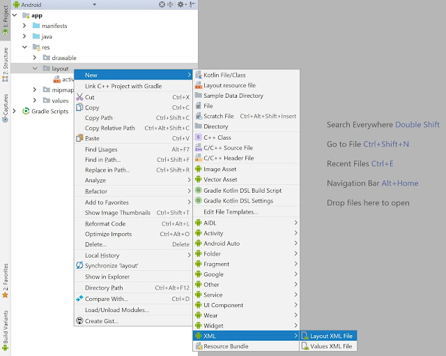Choose Values XML File

328,346
